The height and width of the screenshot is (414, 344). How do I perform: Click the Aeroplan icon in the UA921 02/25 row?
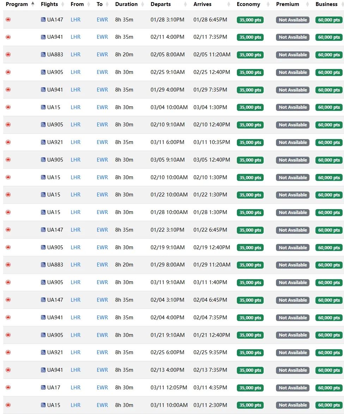[8, 352]
